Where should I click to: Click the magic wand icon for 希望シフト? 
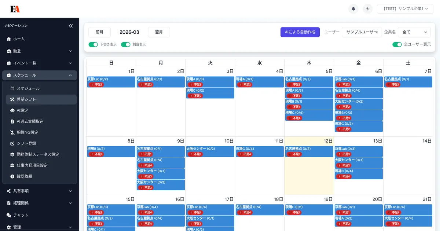[x=12, y=99]
